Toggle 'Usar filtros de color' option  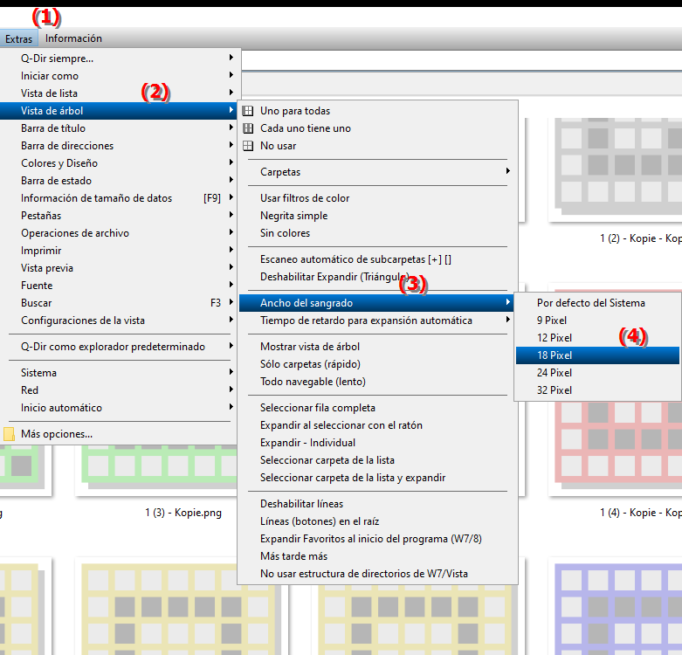(305, 198)
